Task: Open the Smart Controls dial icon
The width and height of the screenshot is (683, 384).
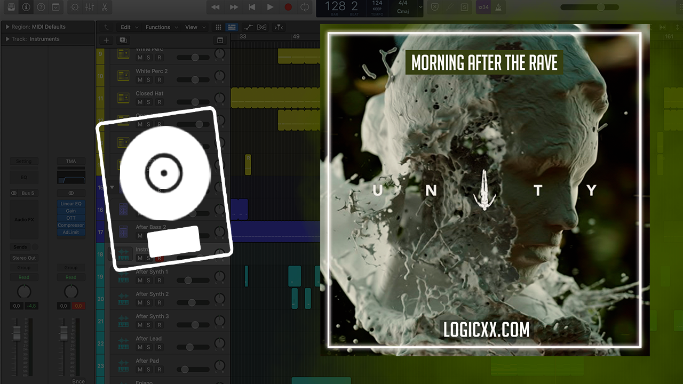Action: 75,7
